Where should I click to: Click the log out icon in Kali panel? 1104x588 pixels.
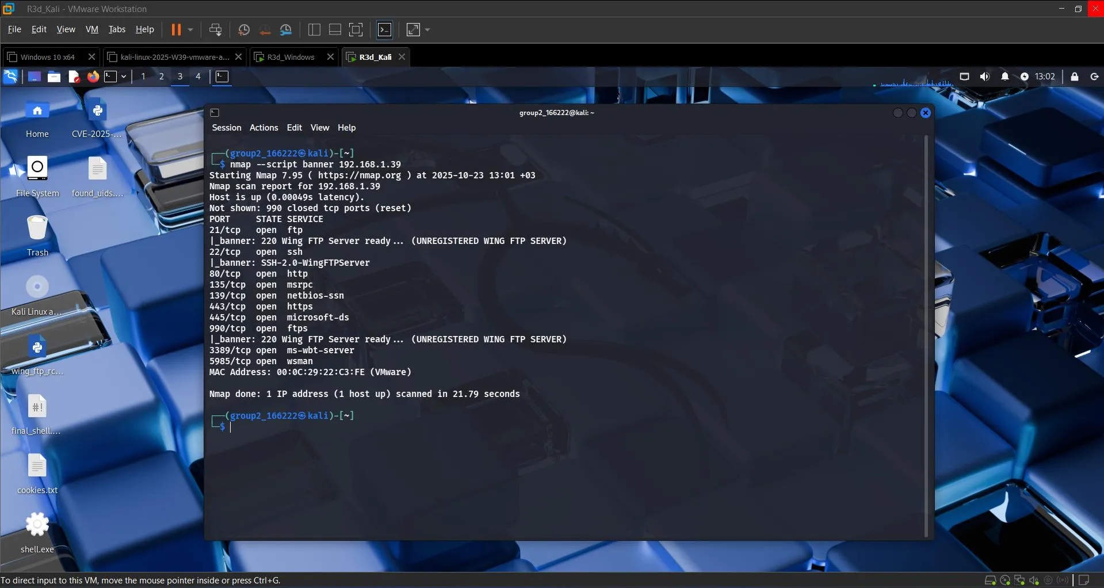(1094, 77)
